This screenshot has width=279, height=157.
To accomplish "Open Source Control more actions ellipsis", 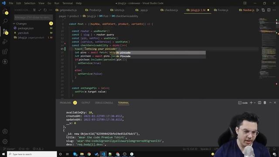I will (51, 10).
